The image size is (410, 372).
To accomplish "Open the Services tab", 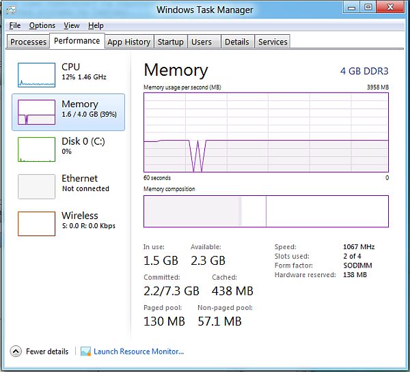I will pos(273,42).
